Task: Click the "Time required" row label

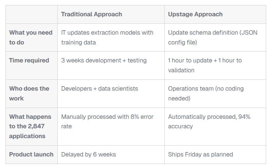Action: (x=29, y=60)
